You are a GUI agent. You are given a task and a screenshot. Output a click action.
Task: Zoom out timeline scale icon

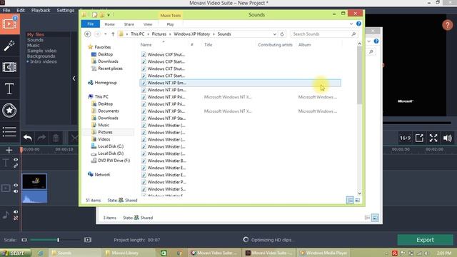tap(24, 240)
